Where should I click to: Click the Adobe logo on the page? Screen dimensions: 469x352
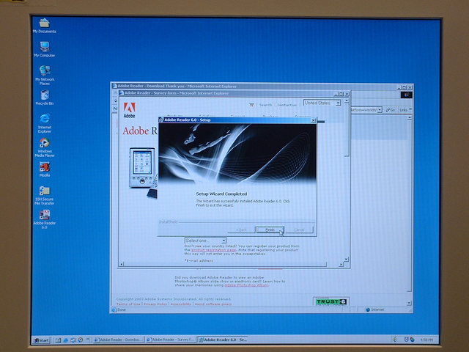[x=129, y=110]
